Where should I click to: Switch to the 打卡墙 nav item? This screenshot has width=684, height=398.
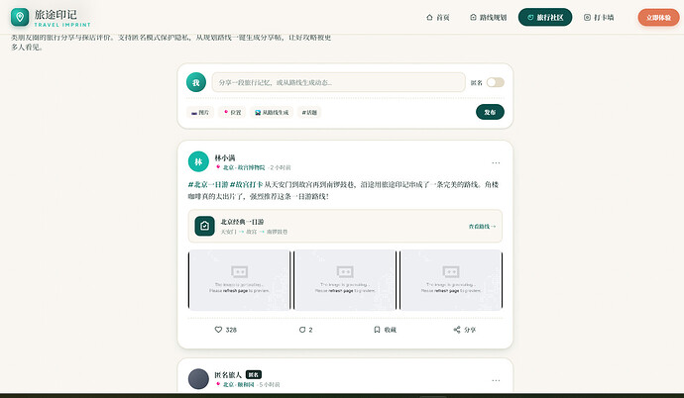pyautogui.click(x=599, y=18)
